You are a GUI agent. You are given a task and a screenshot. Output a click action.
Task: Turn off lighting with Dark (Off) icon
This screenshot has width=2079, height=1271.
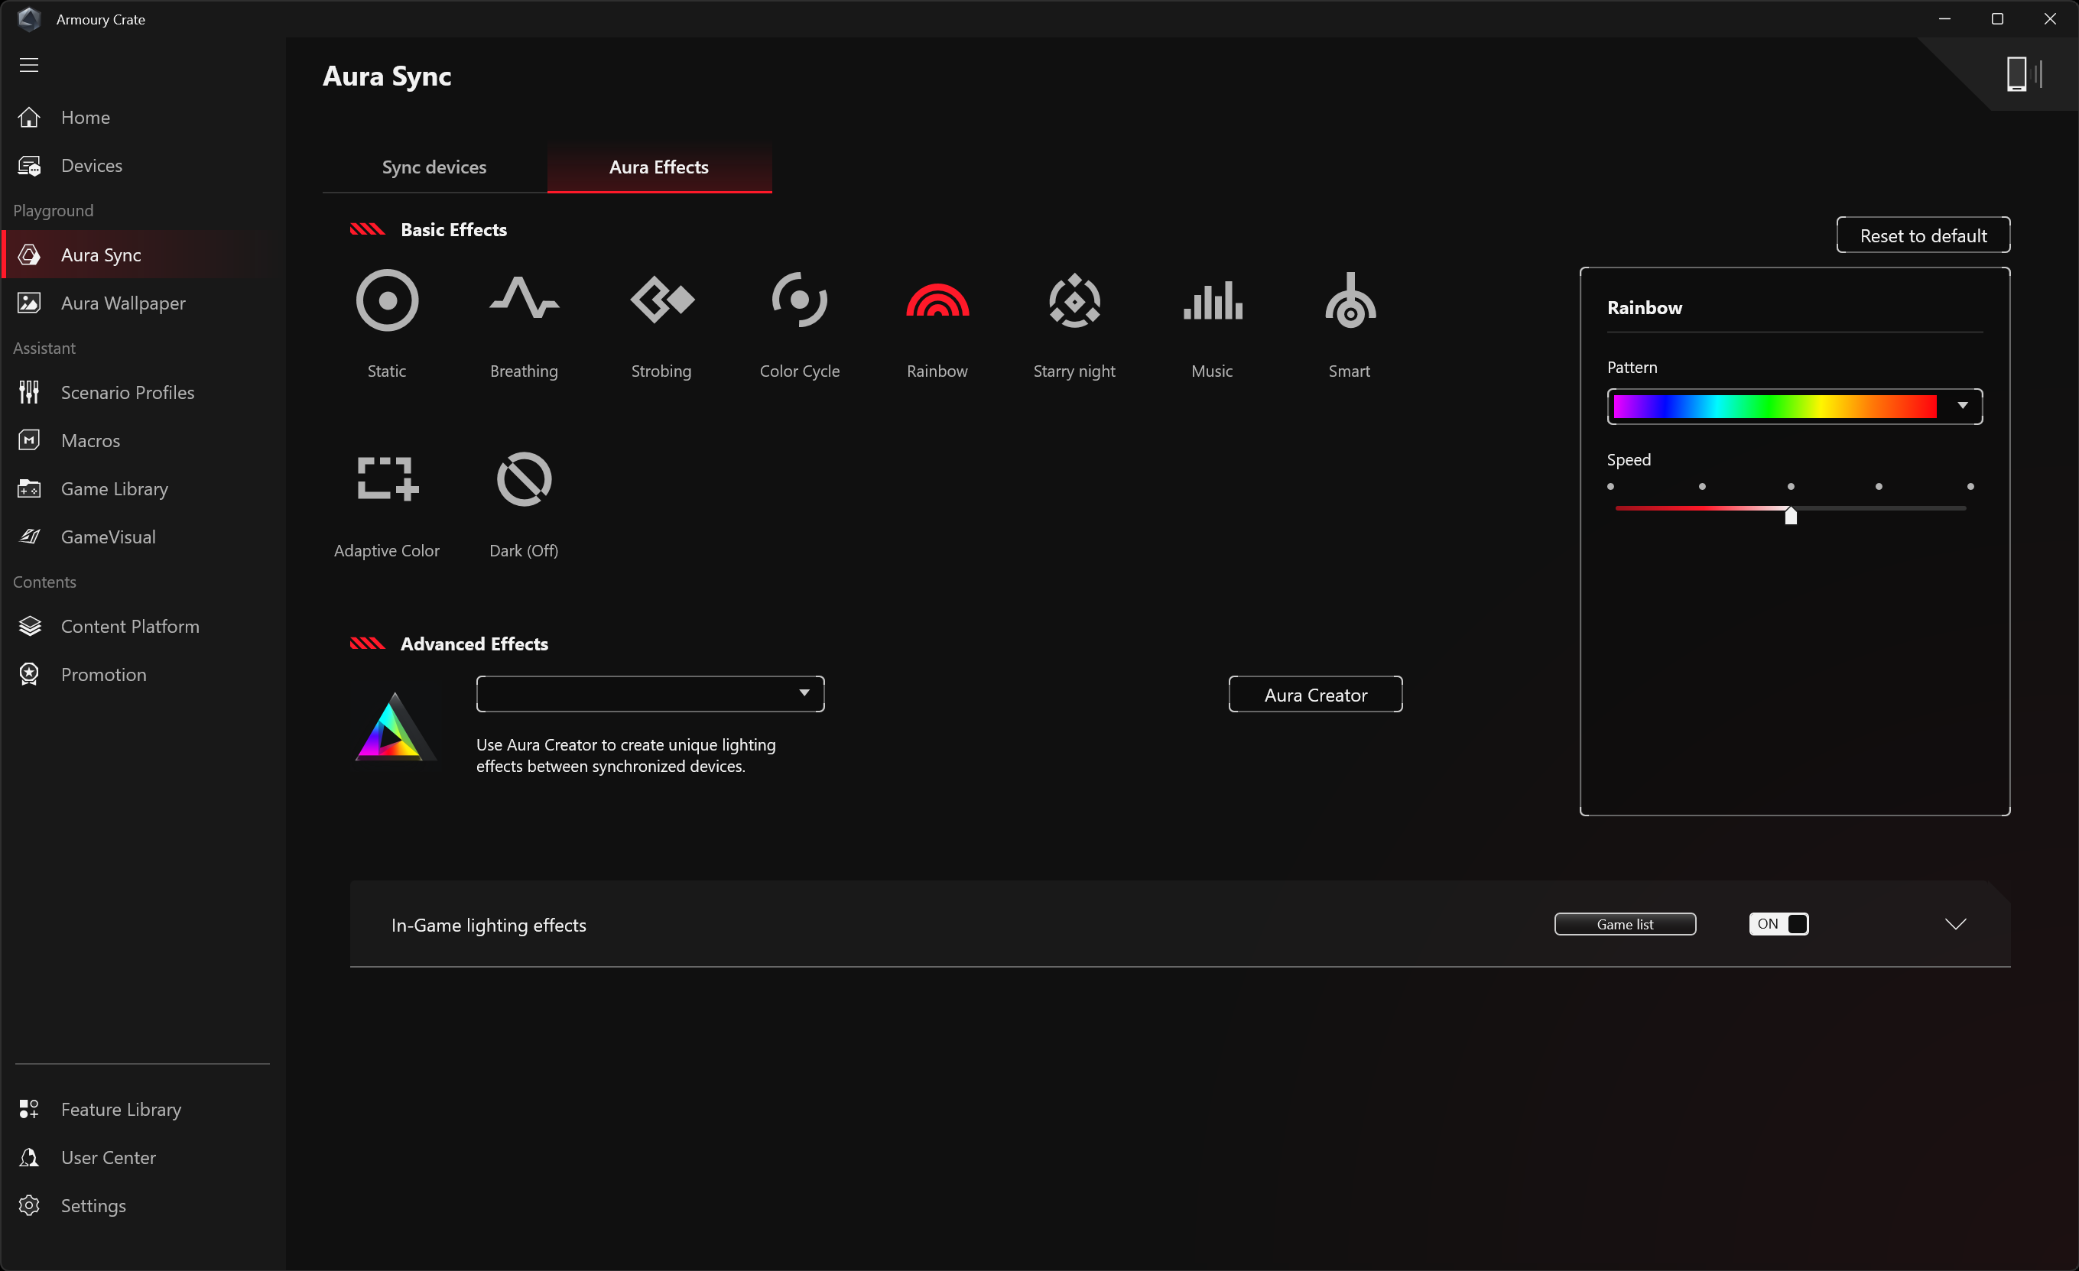pos(524,479)
